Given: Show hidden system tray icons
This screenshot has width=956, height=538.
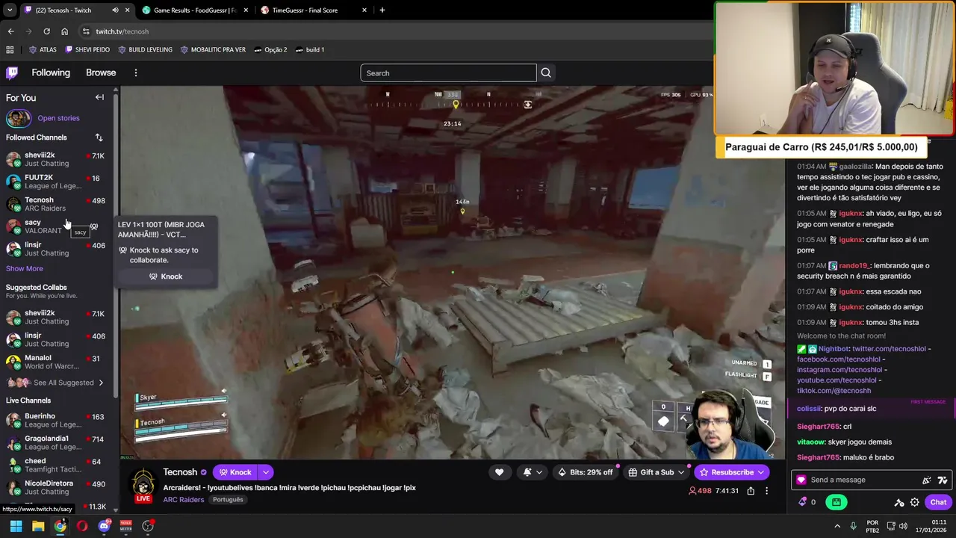Looking at the screenshot, I should [836, 526].
